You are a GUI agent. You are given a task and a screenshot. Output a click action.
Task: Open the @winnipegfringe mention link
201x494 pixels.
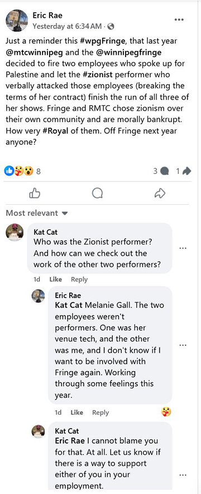[x=137, y=52]
